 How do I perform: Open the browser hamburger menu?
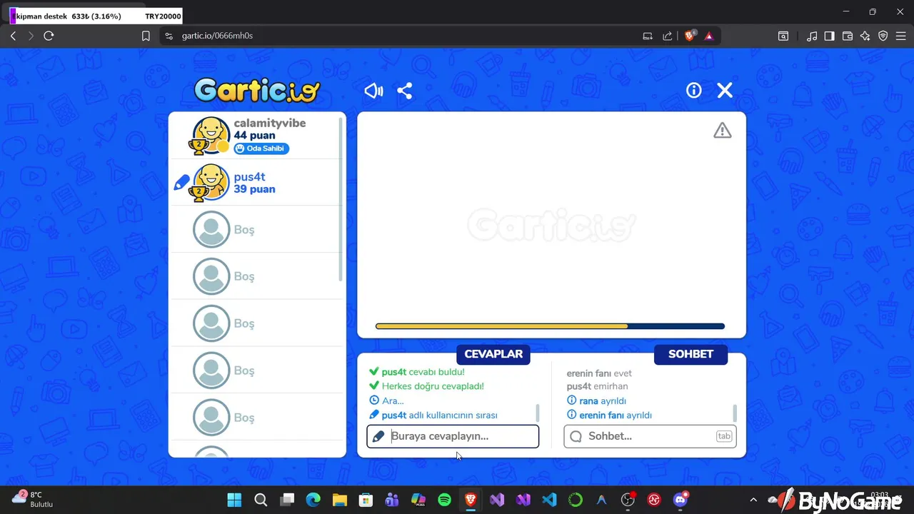(x=901, y=36)
